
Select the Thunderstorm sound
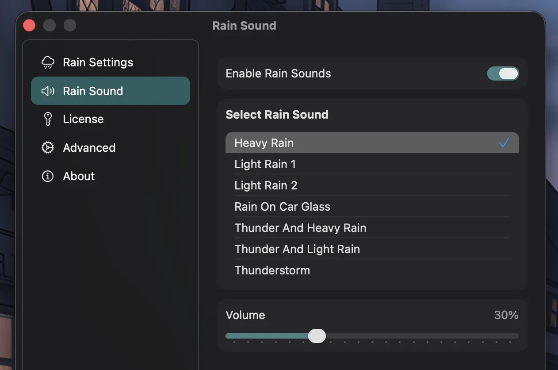[272, 270]
